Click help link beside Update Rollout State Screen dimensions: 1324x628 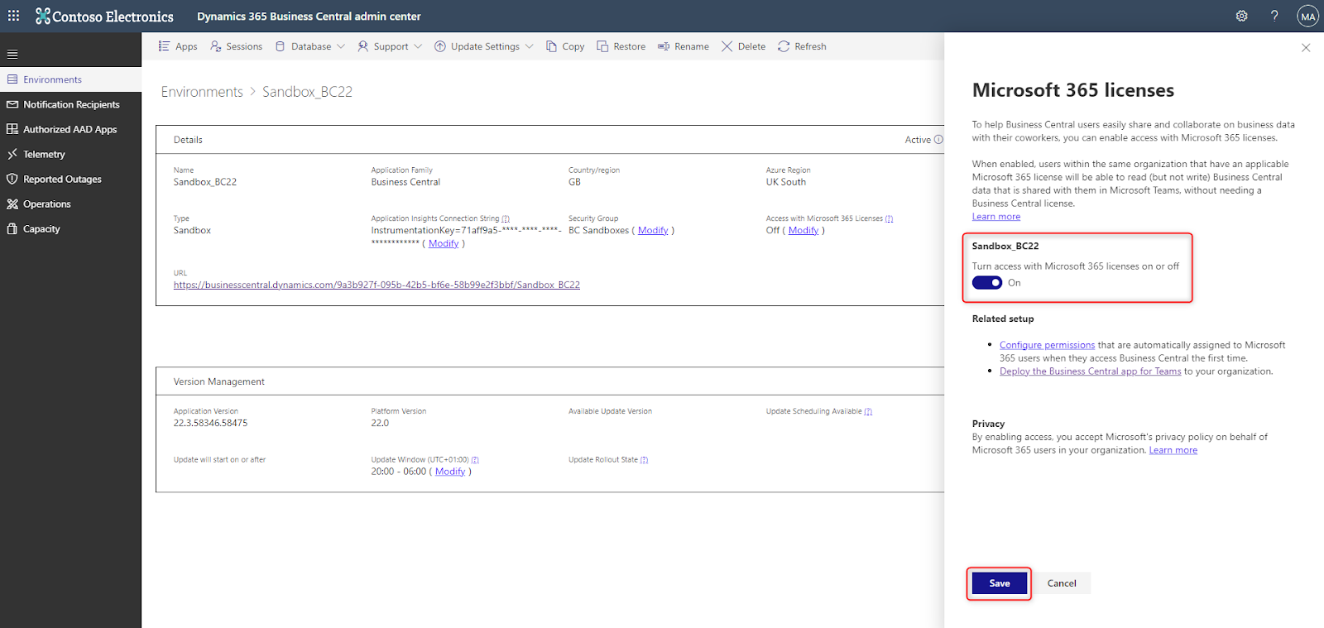coord(644,459)
